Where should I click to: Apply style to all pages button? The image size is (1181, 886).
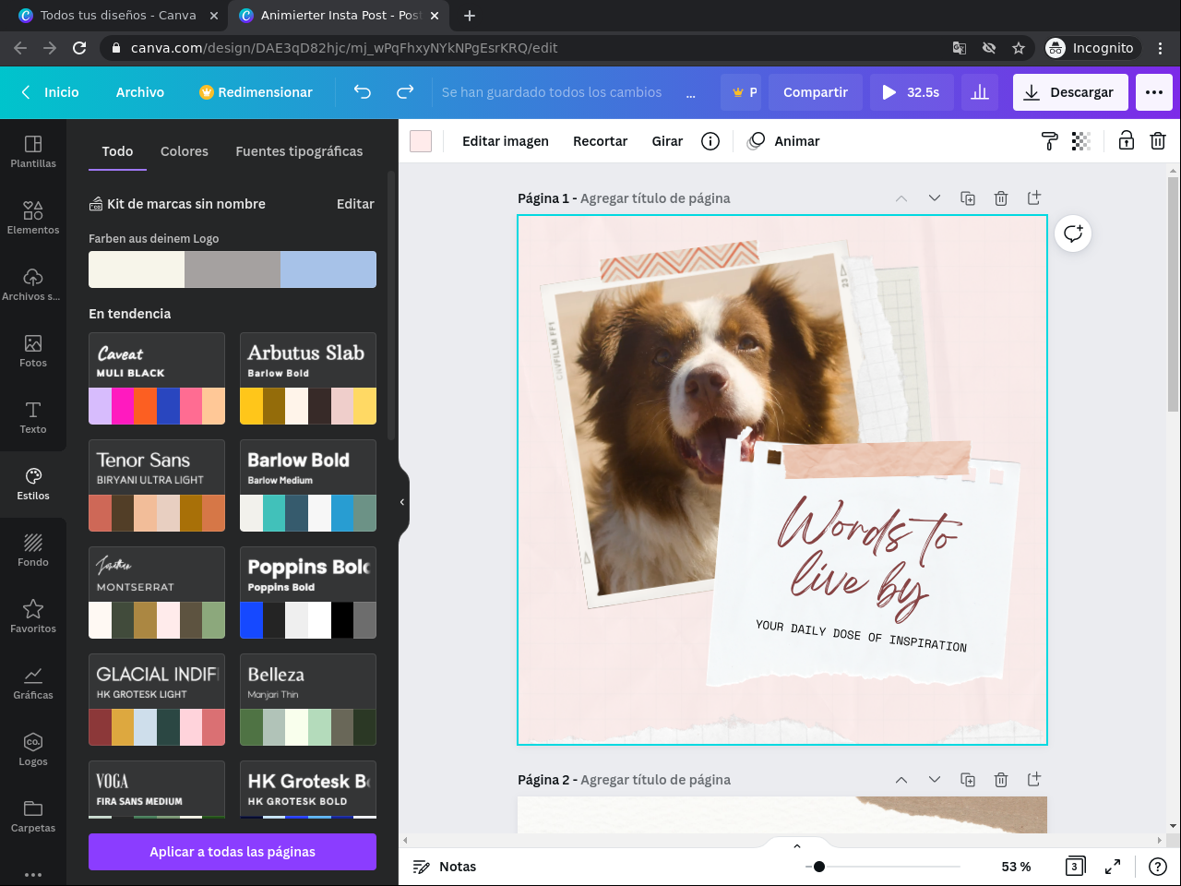(233, 852)
